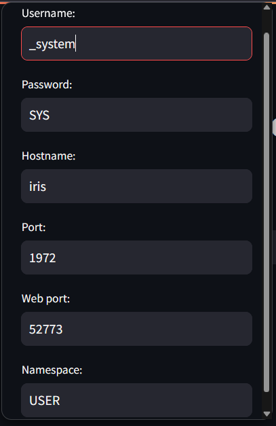Place cursor in the "_system" text

click(x=52, y=44)
